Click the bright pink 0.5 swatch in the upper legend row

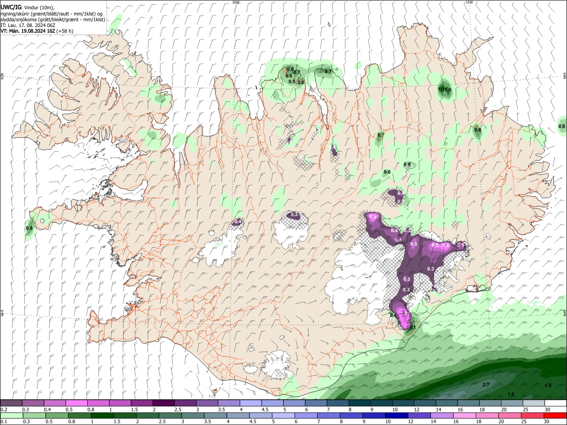click(76, 403)
